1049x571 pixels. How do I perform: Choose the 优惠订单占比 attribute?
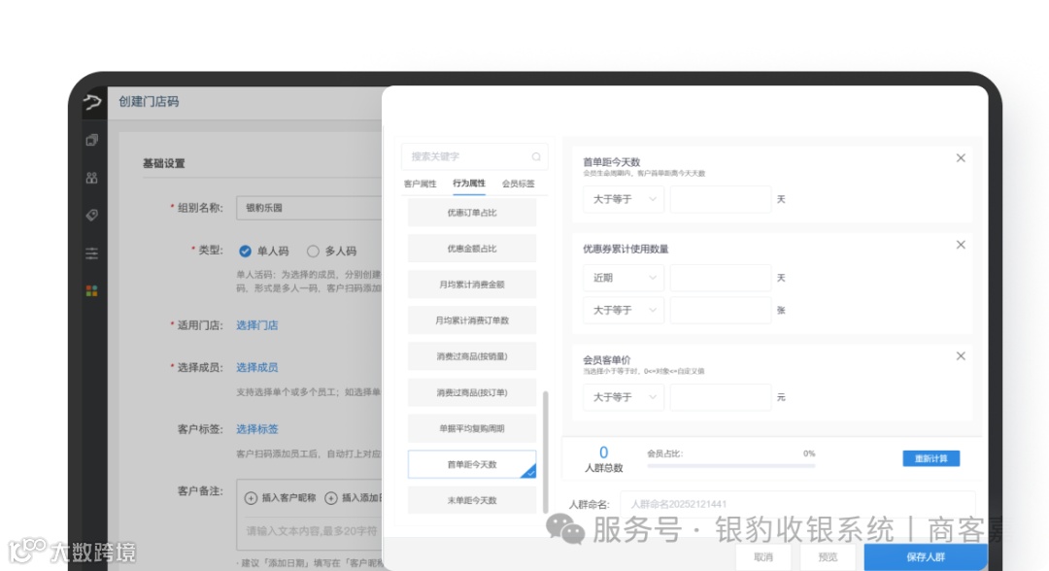pos(472,213)
